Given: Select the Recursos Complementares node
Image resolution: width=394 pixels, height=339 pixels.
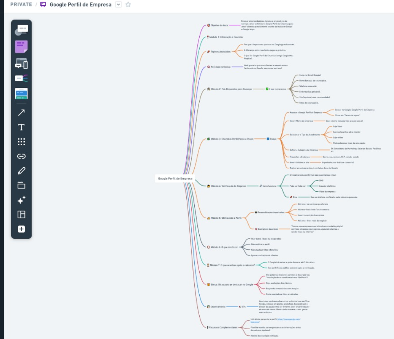Looking at the screenshot, I should pyautogui.click(x=222, y=328).
